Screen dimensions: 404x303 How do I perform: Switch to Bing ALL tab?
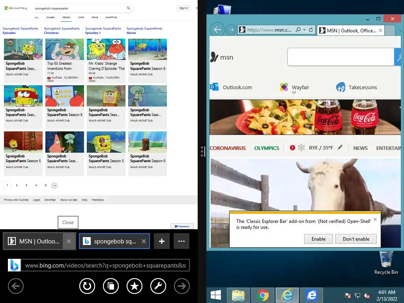coord(37,17)
